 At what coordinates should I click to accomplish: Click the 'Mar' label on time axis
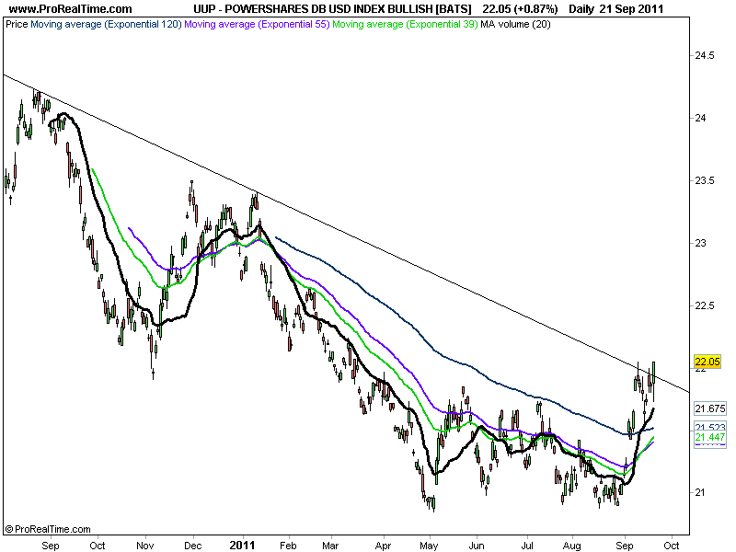[x=330, y=546]
